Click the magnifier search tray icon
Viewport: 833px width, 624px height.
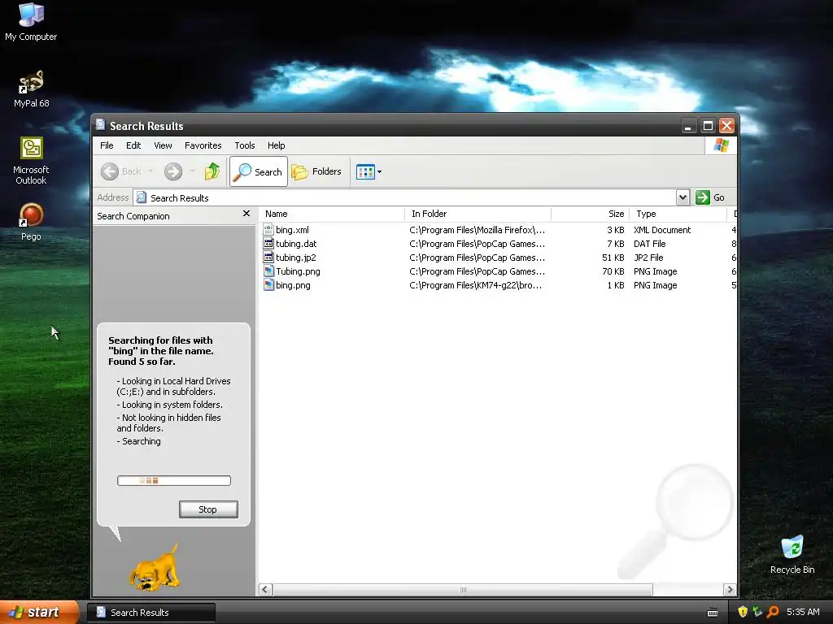click(x=773, y=612)
